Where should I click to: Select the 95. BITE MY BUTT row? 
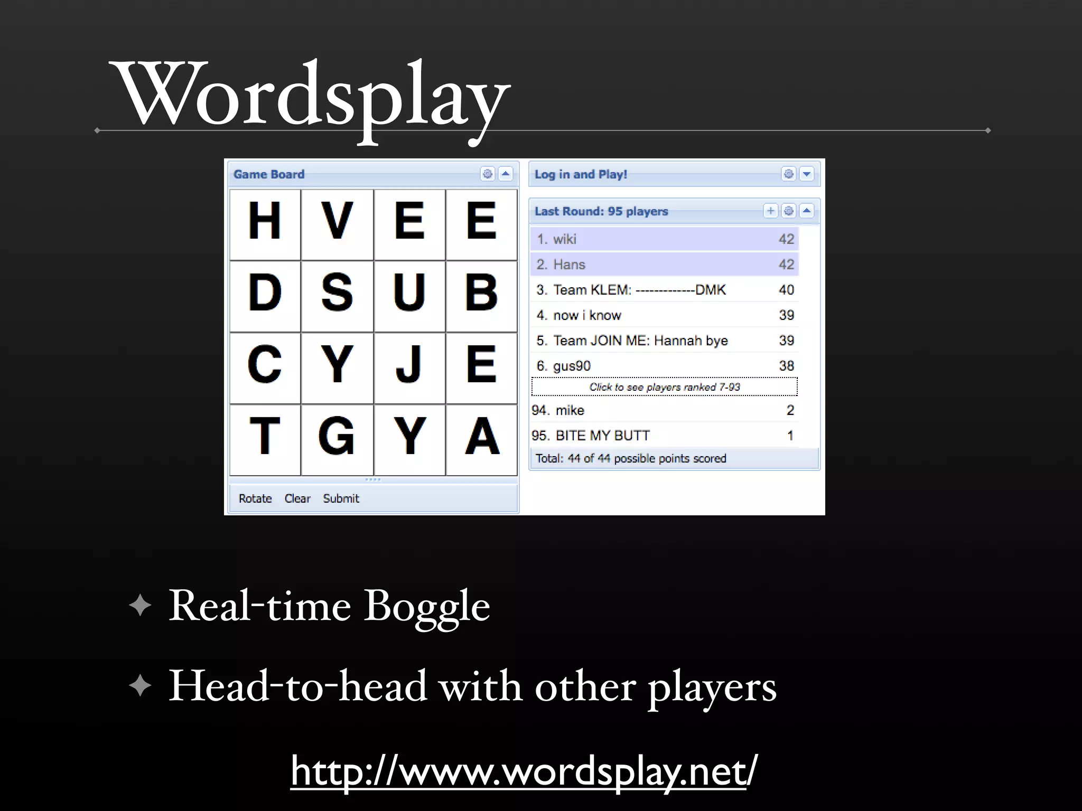(x=664, y=435)
